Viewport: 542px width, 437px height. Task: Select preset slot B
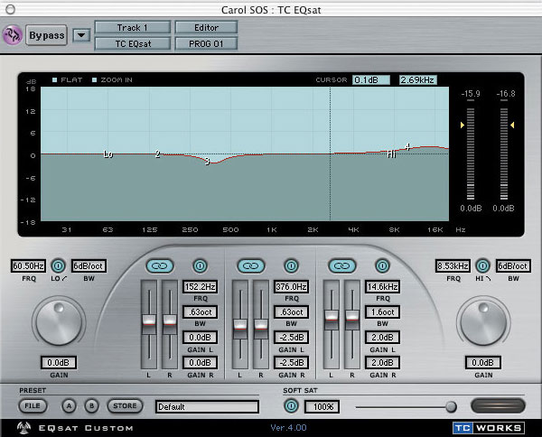[x=91, y=406]
